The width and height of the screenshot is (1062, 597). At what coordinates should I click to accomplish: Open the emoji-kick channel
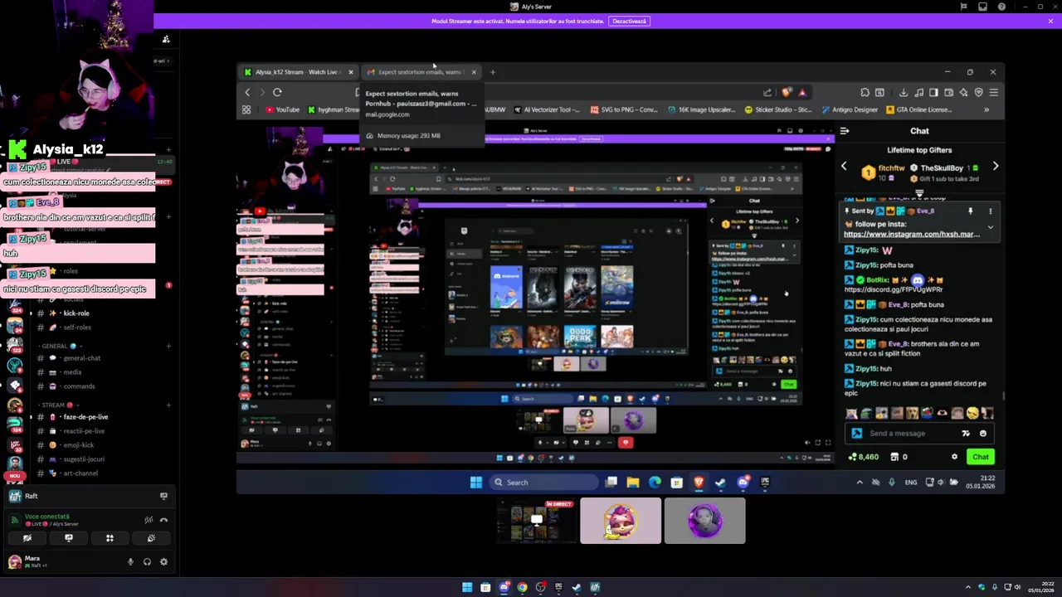78,445
